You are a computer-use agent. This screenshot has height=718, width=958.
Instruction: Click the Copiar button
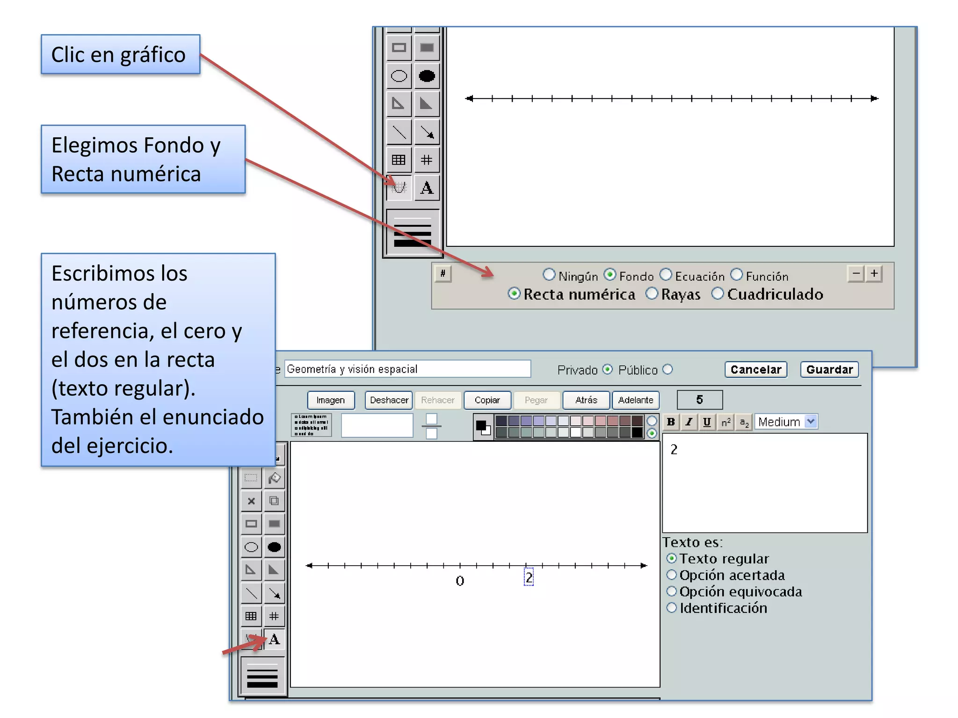[487, 400]
